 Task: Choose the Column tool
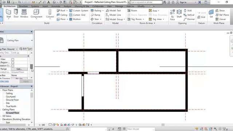(x=50, y=14)
